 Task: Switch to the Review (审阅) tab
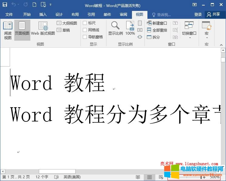coord(123,15)
